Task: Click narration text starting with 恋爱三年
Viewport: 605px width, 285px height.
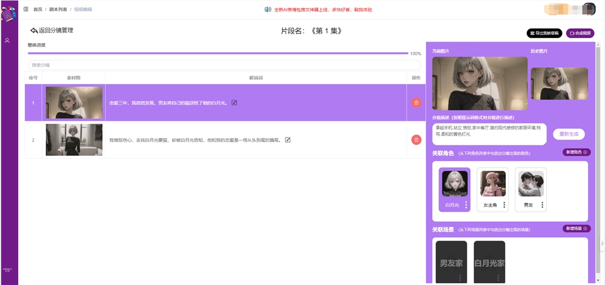Action: (x=169, y=103)
